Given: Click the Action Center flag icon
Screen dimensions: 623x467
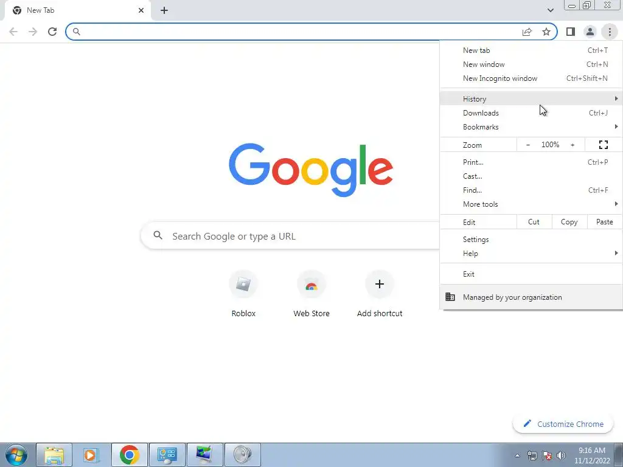Looking at the screenshot, I should pyautogui.click(x=547, y=455).
